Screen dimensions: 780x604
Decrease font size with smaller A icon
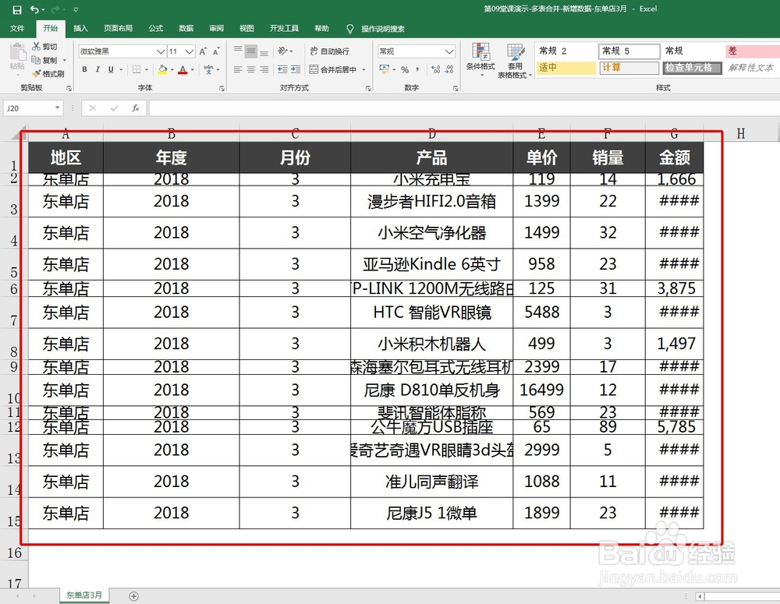tap(216, 51)
